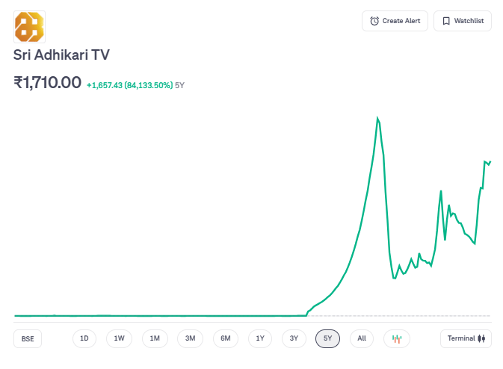The image size is (503, 369).
Task: Select the 1M time range
Action: coord(155,338)
